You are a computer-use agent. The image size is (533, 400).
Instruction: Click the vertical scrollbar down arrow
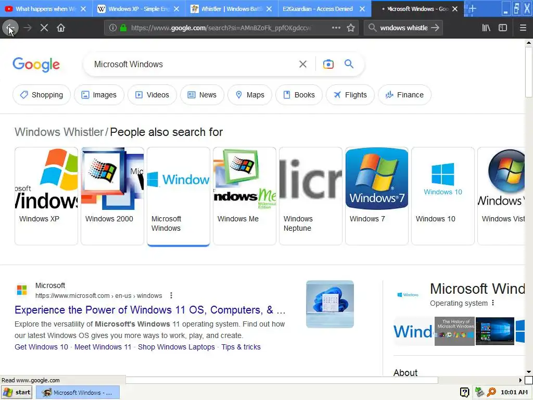click(x=529, y=372)
